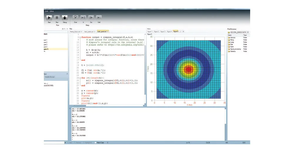Click the 'Ln 19' status bar entry
Viewport: 294px width, 153px height.
click(188, 142)
